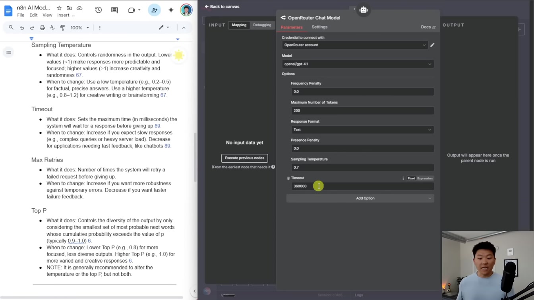Star the n8n AI document
This screenshot has height=300, width=534.
(x=59, y=8)
